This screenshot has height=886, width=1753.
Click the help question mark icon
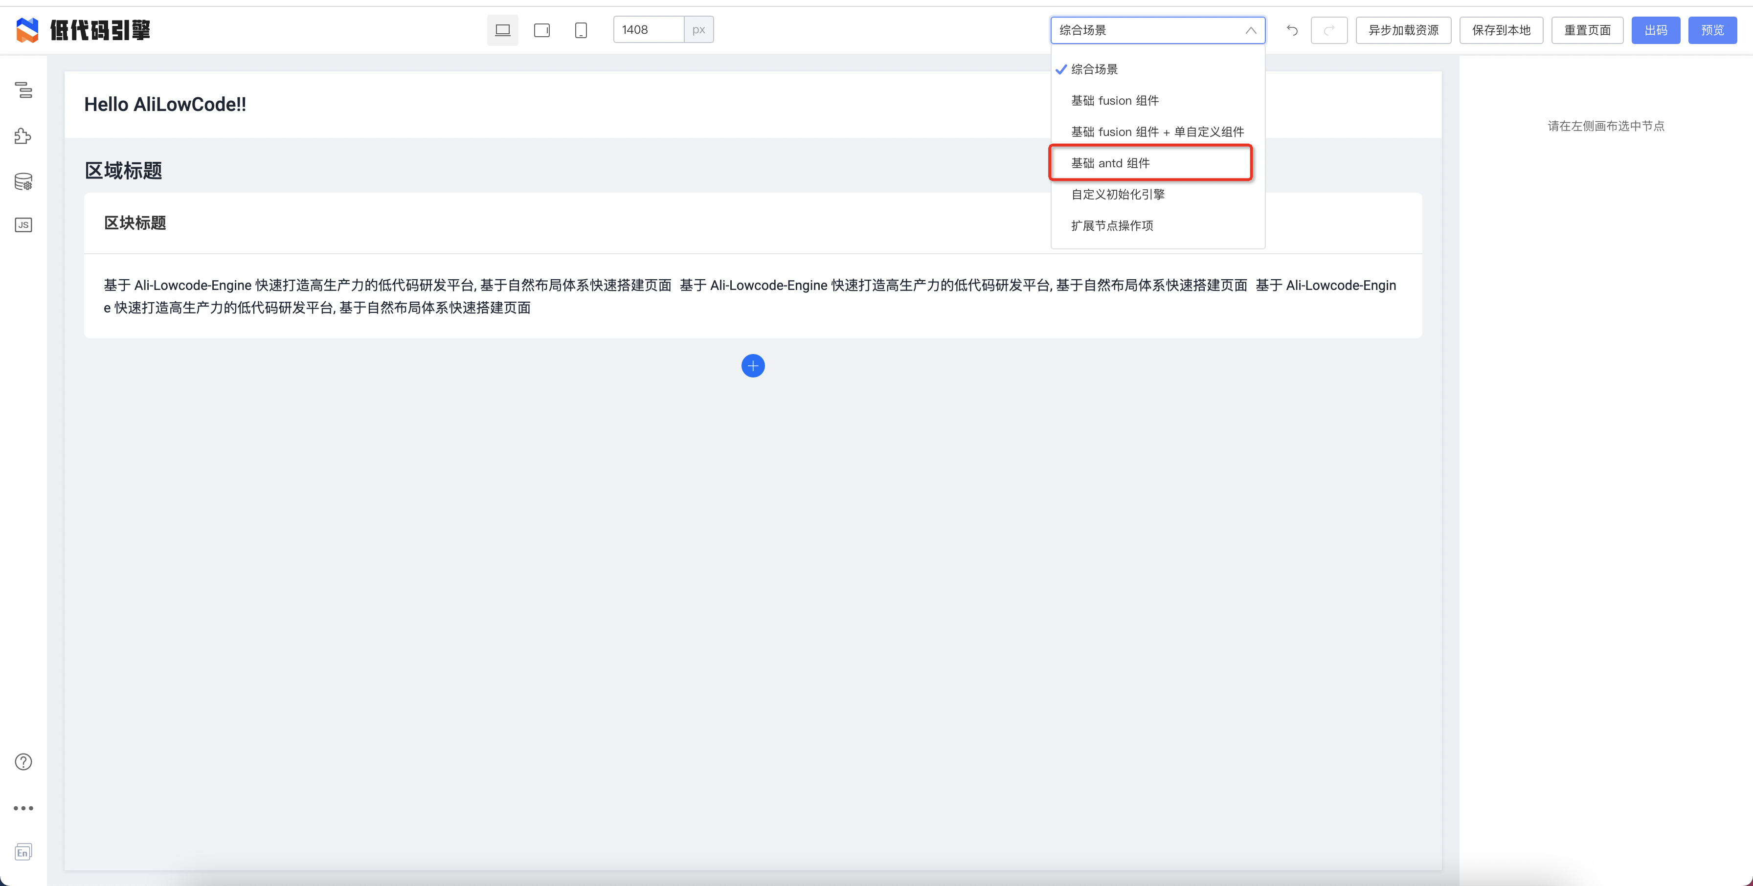tap(23, 761)
